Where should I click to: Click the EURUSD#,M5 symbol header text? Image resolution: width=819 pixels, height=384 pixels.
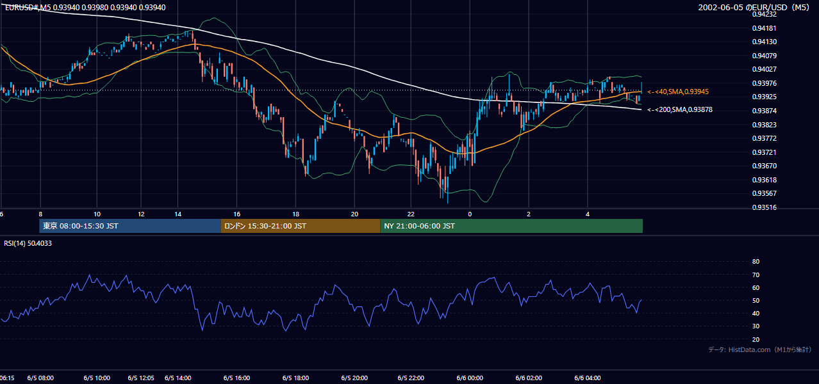pos(27,7)
